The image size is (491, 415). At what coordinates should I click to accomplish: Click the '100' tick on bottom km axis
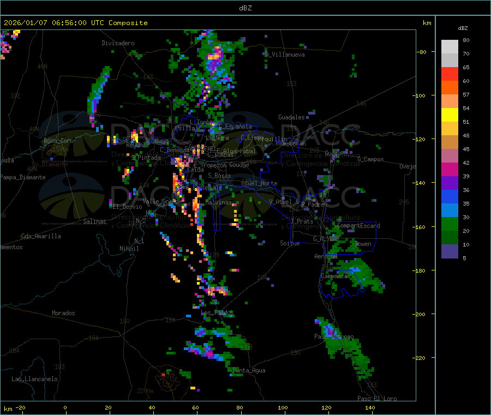pyautogui.click(x=283, y=407)
